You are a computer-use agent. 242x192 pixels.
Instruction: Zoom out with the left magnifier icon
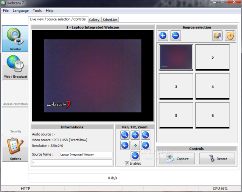pos(125,135)
